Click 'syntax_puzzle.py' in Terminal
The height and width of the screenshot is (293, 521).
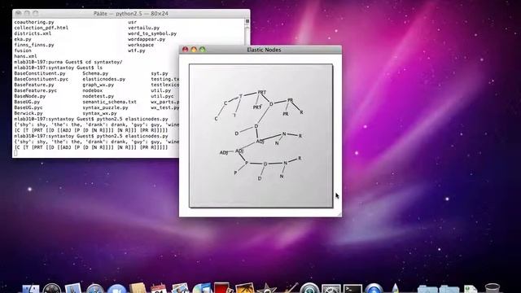click(x=105, y=107)
